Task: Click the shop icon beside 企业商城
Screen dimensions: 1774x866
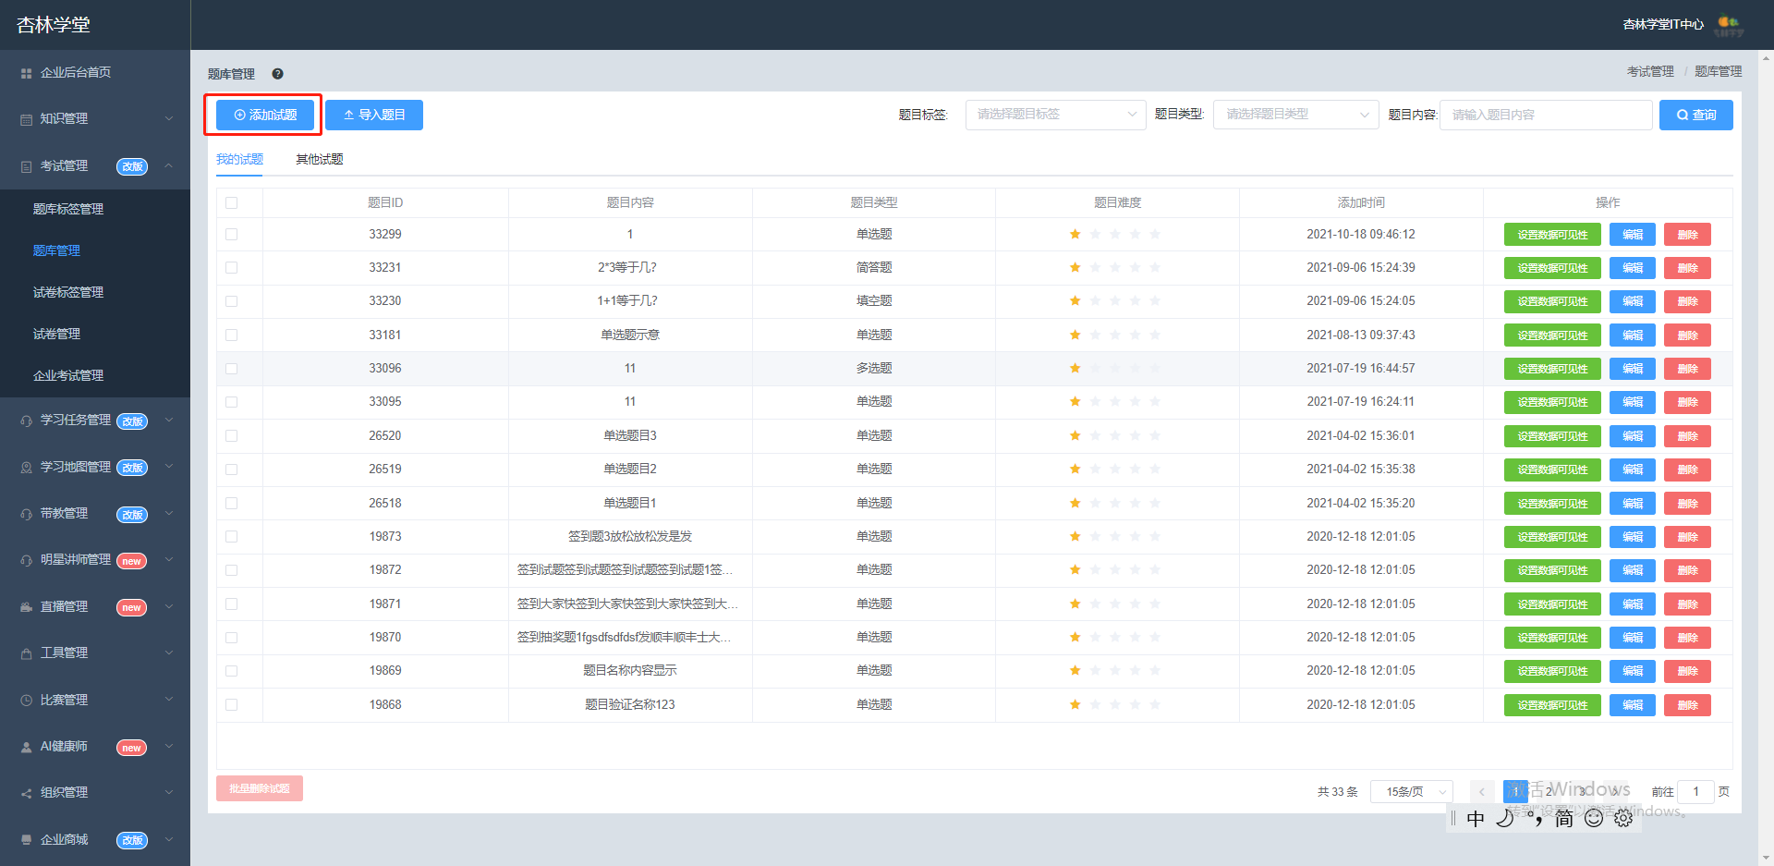Action: coord(26,840)
